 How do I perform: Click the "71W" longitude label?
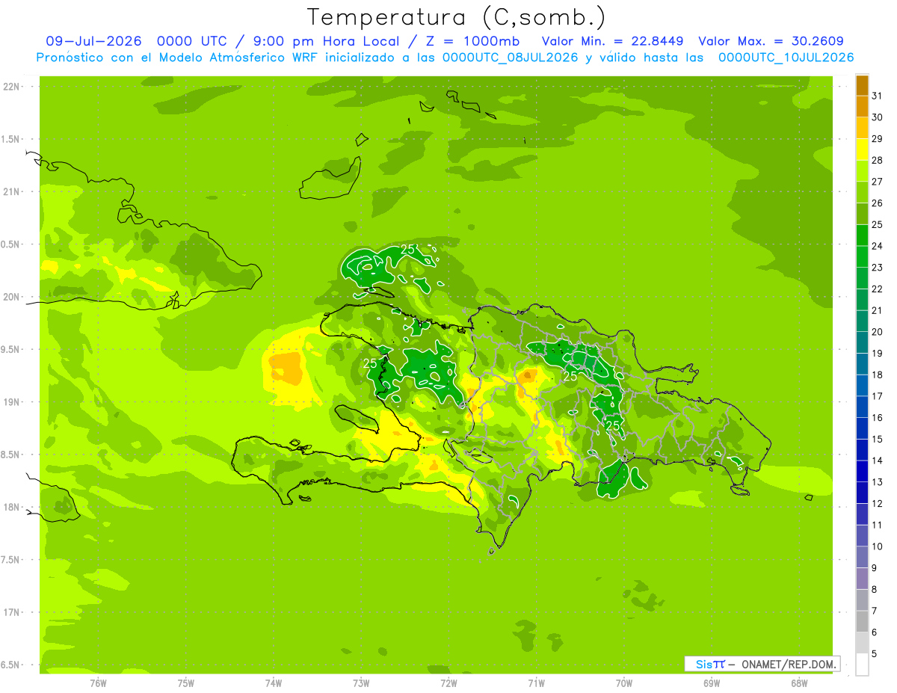(x=536, y=683)
